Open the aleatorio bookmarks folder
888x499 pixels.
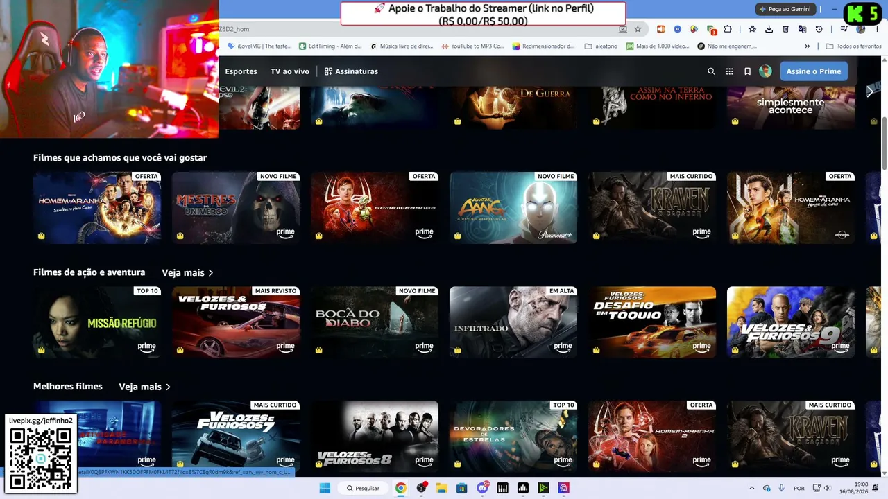601,46
